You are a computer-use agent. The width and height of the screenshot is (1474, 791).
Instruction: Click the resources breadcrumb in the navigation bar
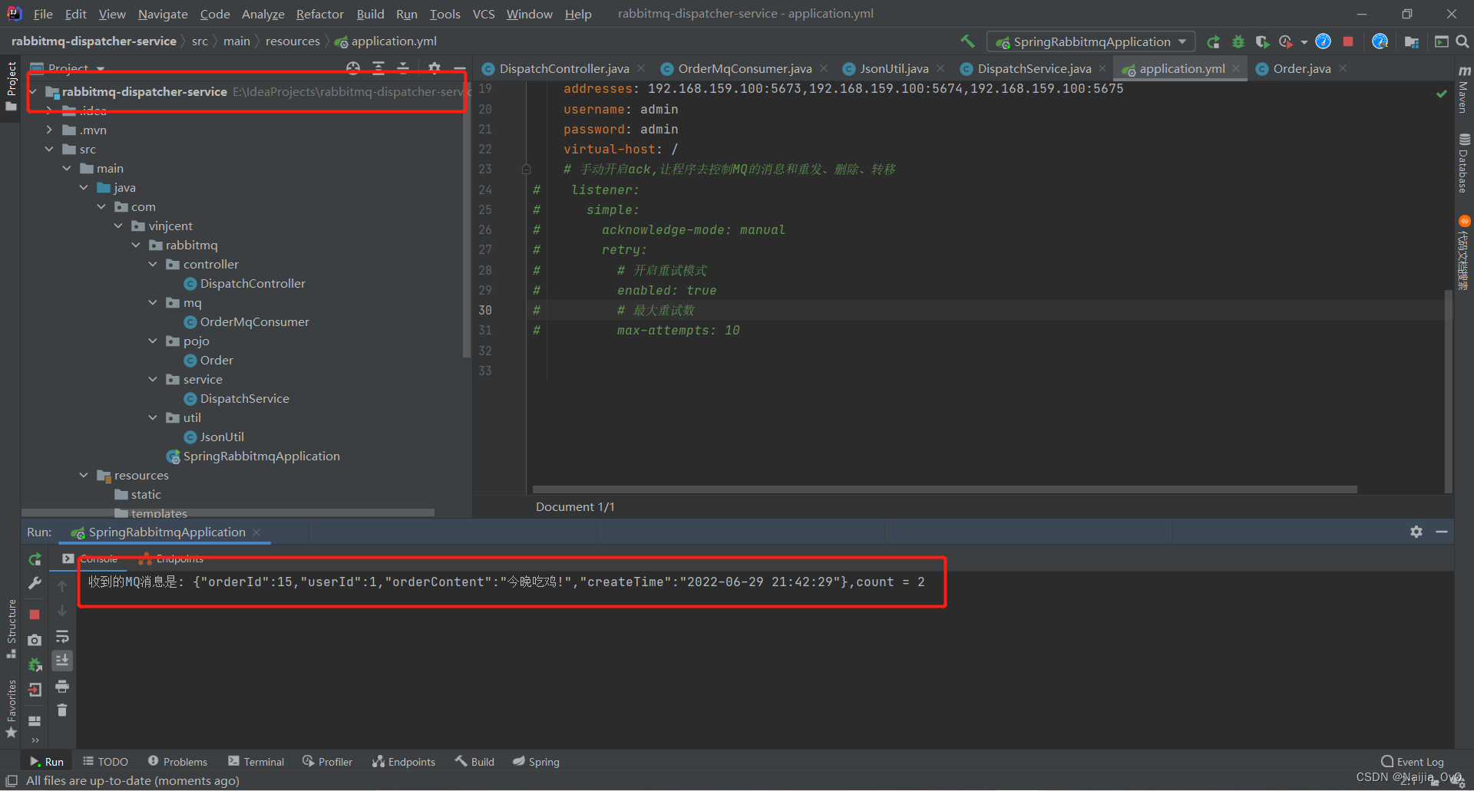click(x=292, y=41)
